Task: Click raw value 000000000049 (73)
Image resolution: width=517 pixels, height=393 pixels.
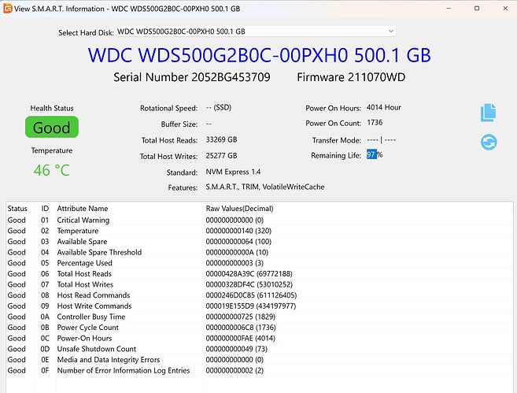Action: (236, 349)
